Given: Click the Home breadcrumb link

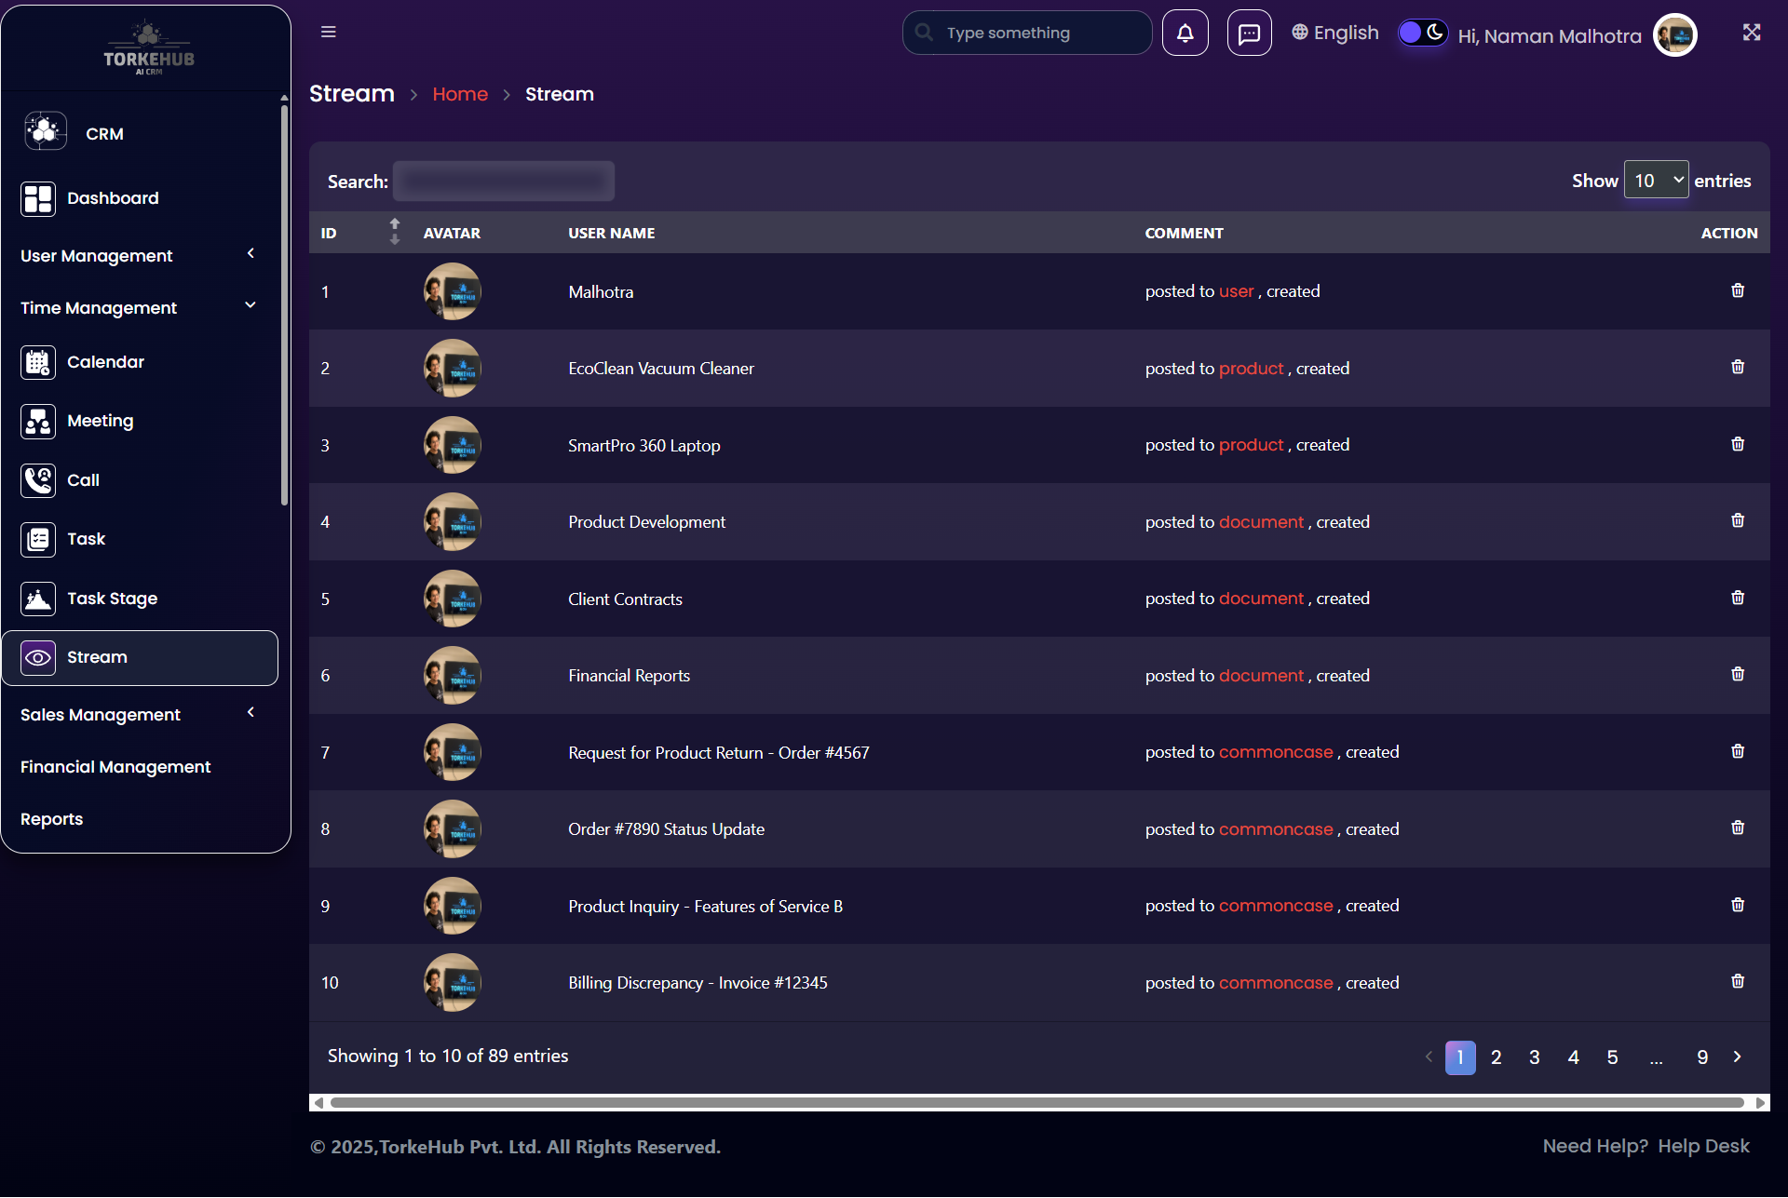Looking at the screenshot, I should pos(460,94).
